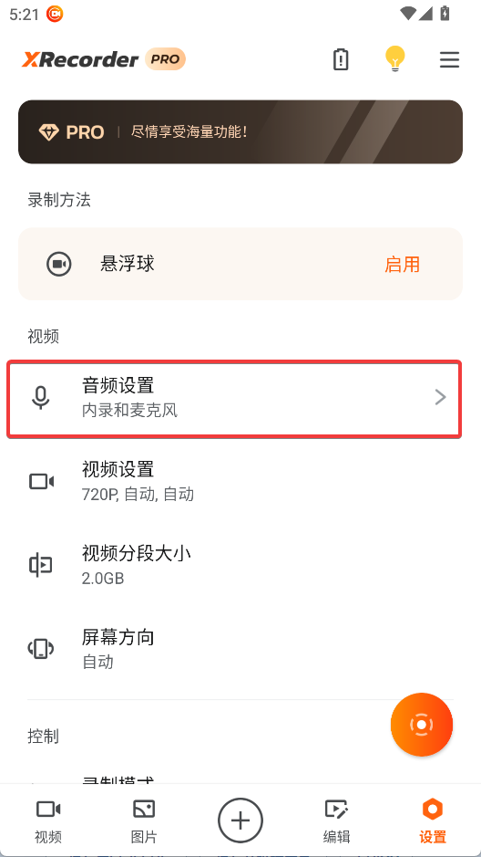Open 视频设置 720P options
This screenshot has width=481, height=857.
pos(240,482)
